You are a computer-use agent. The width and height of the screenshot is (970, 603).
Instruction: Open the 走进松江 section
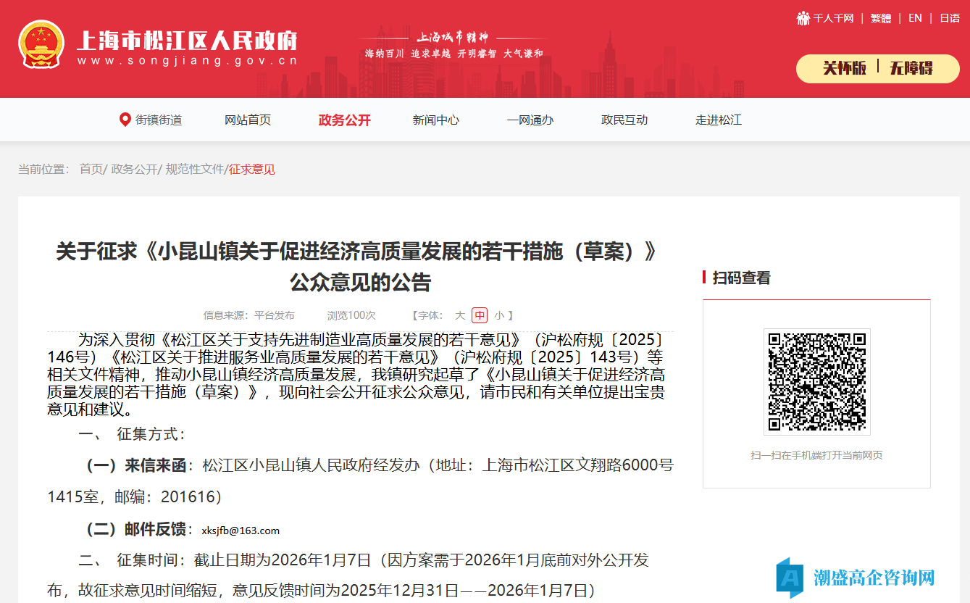click(x=719, y=120)
